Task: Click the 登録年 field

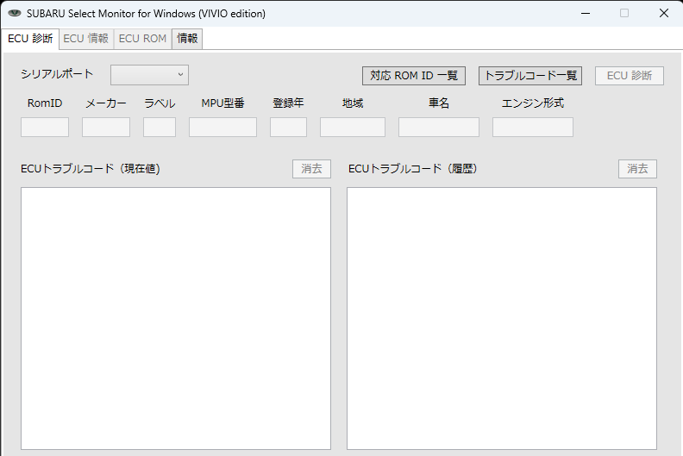Action: point(288,128)
